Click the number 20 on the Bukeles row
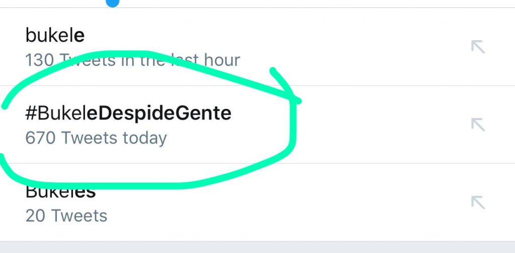Viewport: 515px width, 253px height. 35,216
